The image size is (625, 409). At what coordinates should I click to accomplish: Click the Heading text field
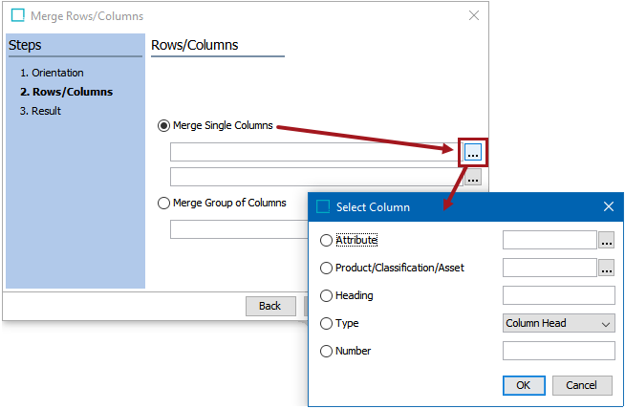558,296
